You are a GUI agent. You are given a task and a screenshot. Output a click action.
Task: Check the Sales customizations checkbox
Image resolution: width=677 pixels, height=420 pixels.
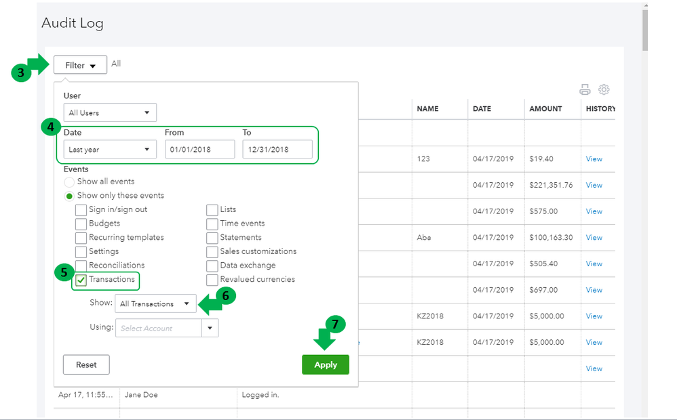[212, 252]
